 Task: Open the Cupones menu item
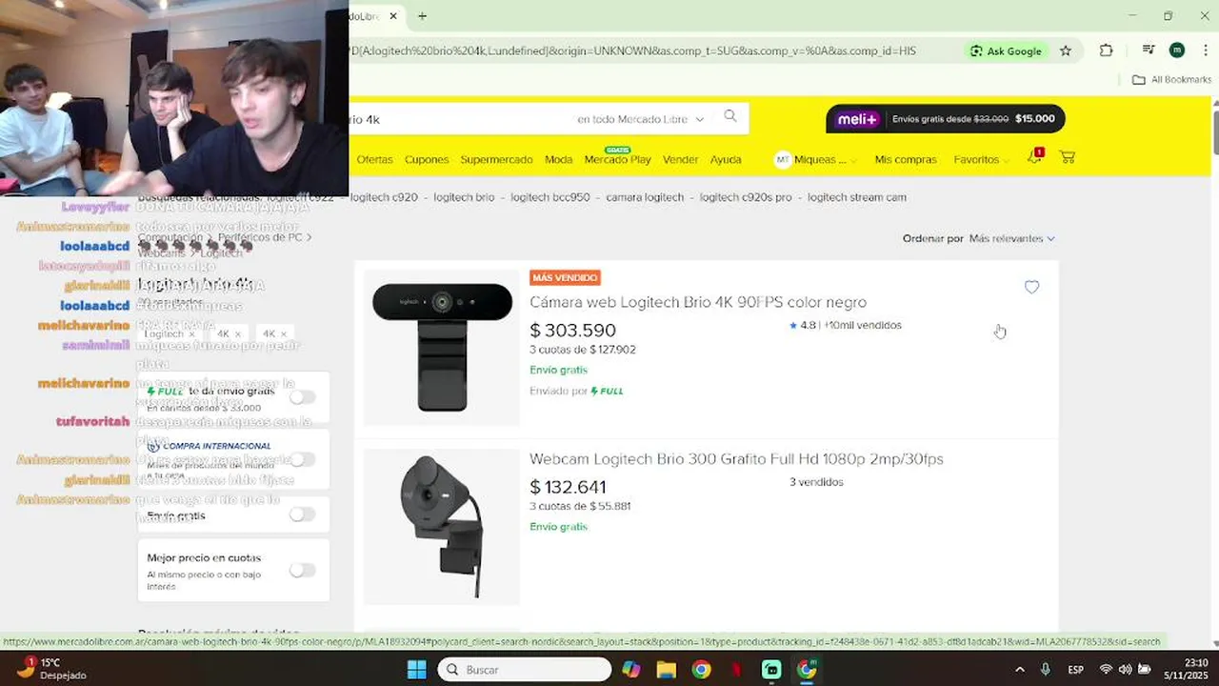pyautogui.click(x=427, y=159)
